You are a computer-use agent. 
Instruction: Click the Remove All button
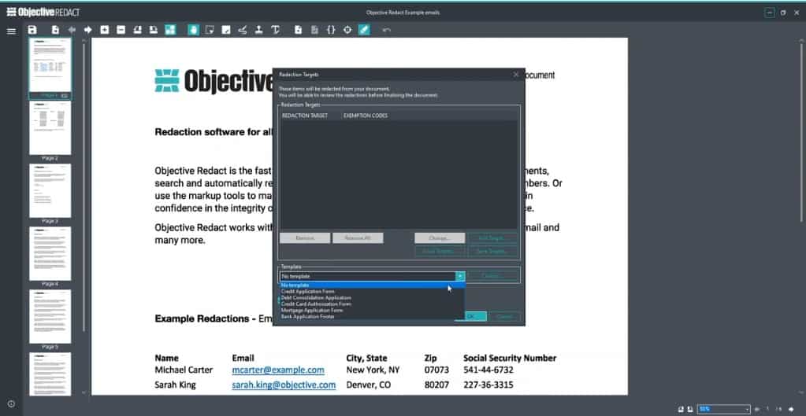(358, 238)
